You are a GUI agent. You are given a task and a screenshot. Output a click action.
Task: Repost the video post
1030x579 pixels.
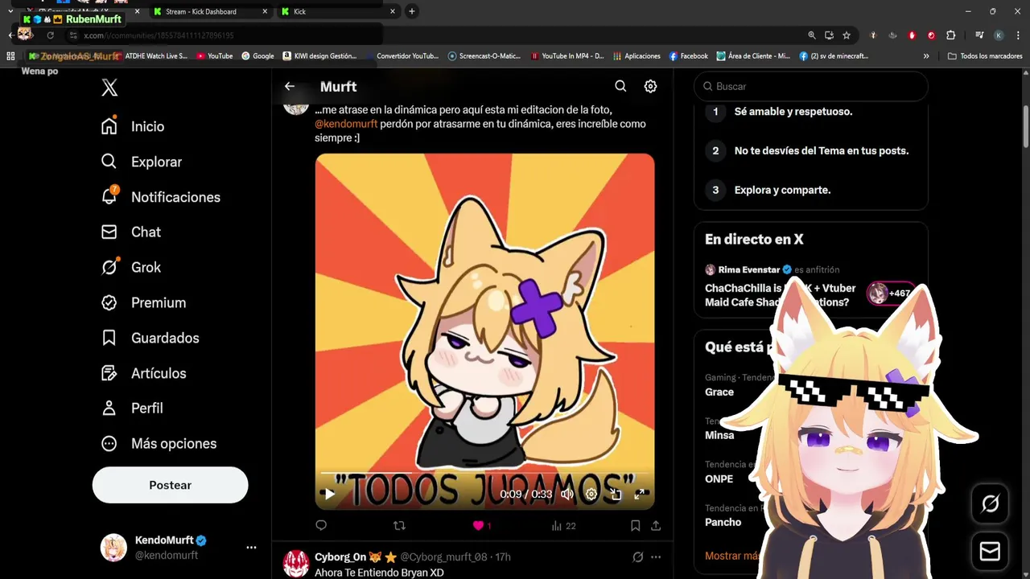[399, 525]
